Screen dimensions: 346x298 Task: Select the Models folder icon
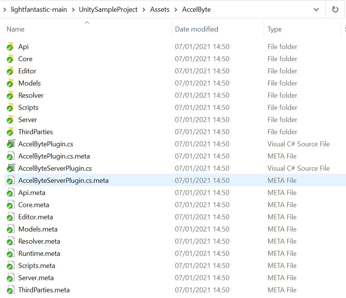pyautogui.click(x=10, y=83)
